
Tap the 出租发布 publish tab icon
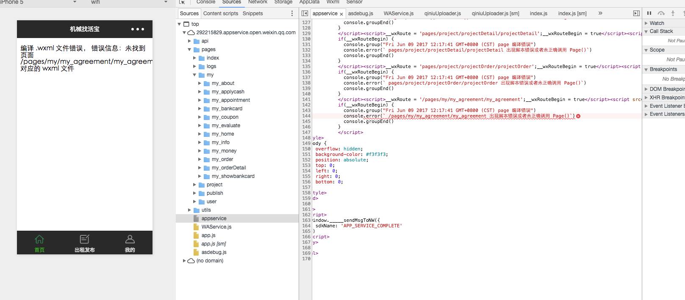(x=85, y=239)
